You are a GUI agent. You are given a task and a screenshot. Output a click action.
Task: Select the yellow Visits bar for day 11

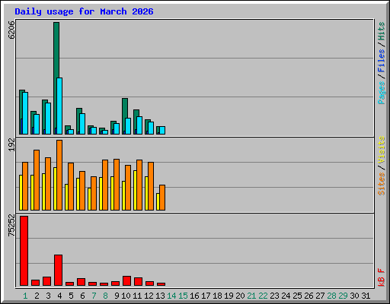pos(135,190)
